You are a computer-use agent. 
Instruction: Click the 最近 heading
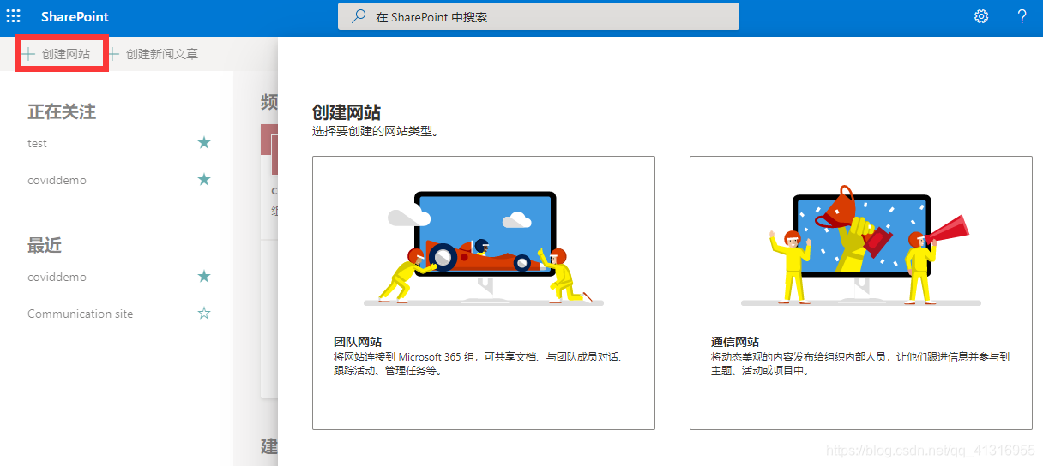pyautogui.click(x=45, y=246)
